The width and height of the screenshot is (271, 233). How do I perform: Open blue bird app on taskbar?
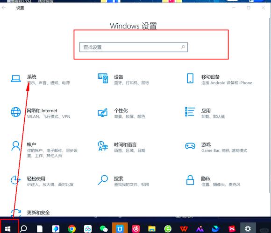(x=216, y=229)
